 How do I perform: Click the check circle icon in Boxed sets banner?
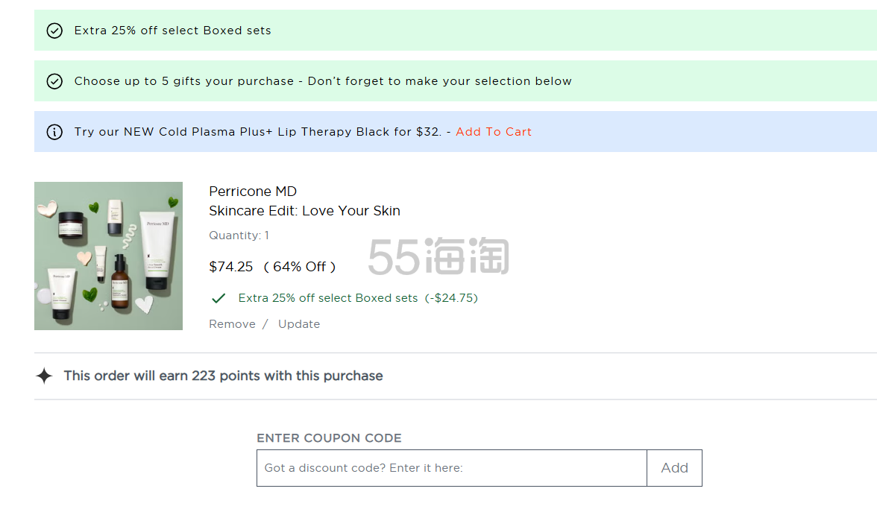(x=54, y=31)
